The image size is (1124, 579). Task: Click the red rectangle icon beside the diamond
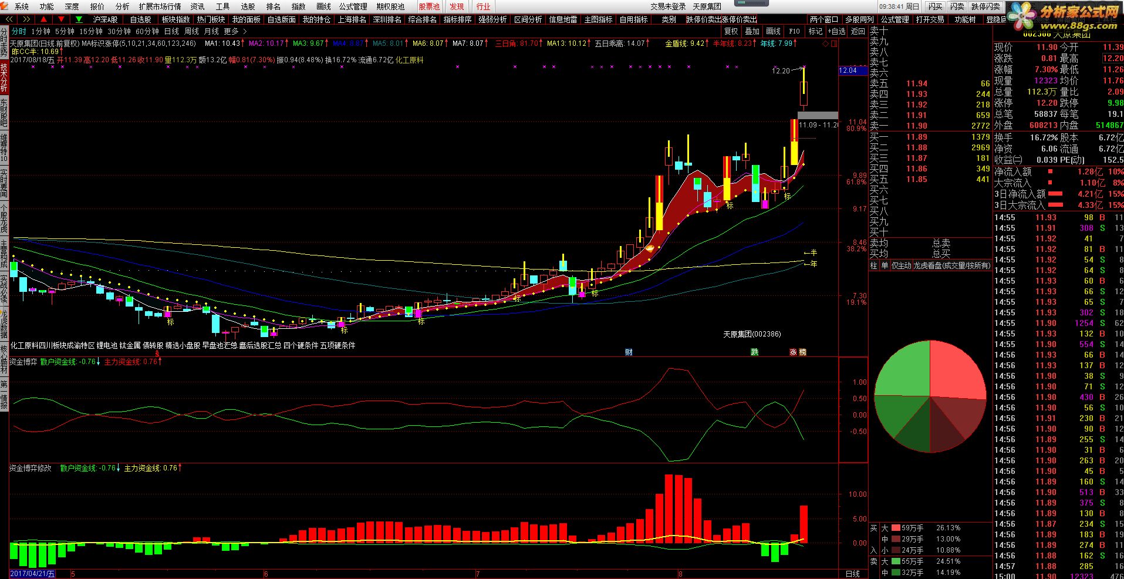[834, 43]
